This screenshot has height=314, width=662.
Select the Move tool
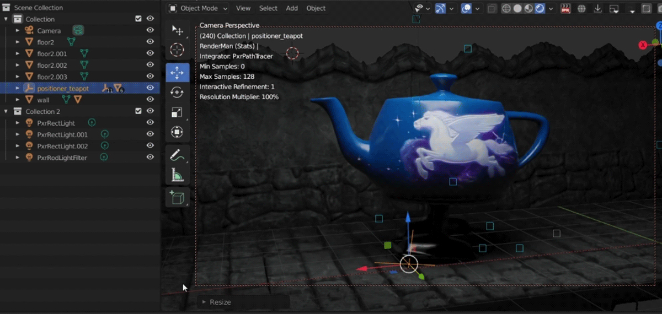(177, 72)
